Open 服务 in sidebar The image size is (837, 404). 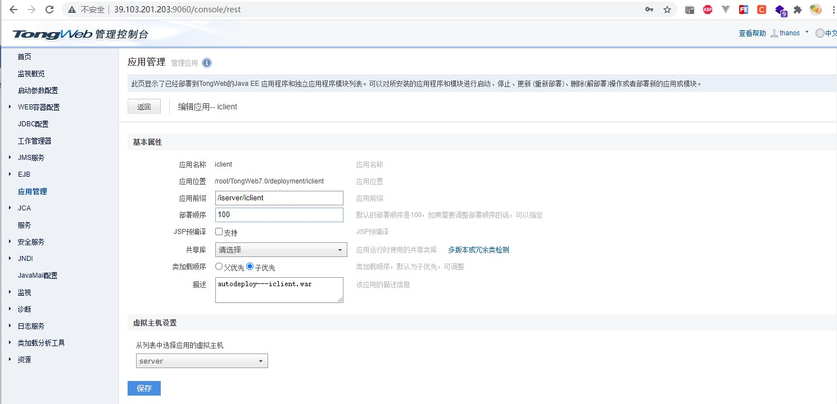tap(25, 225)
